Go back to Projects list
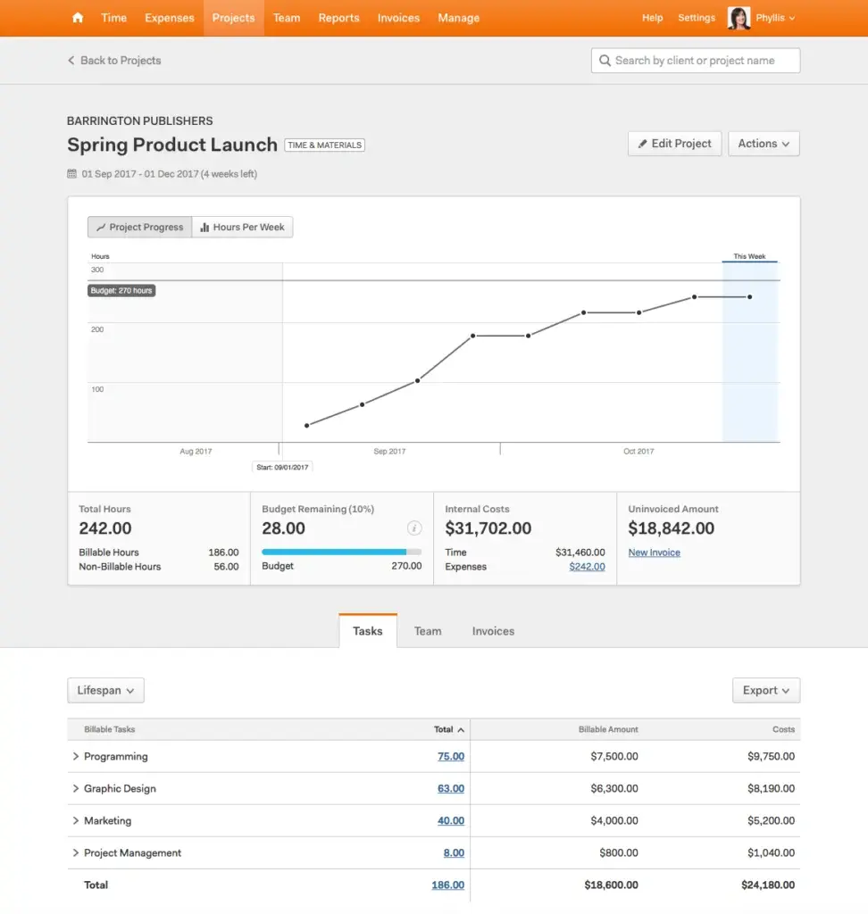The height and width of the screenshot is (914, 868). click(x=114, y=61)
